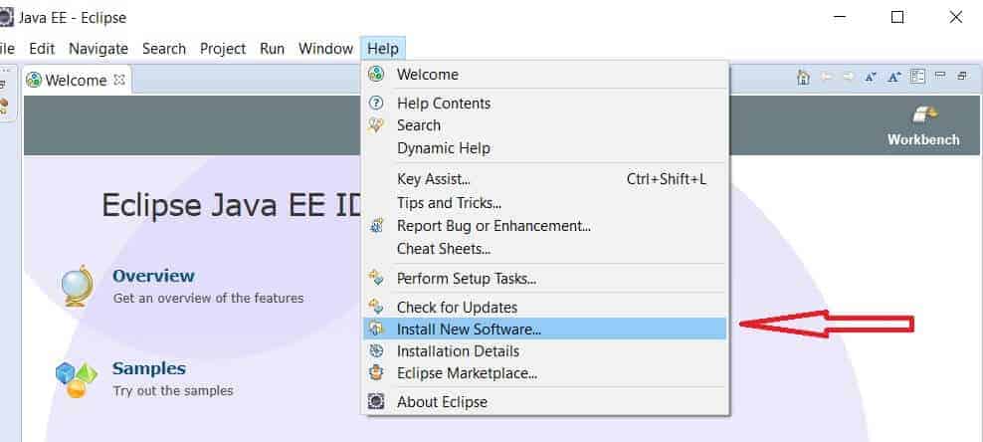This screenshot has height=442, width=983.
Task: Close the Welcome tab with its X
Action: point(119,81)
